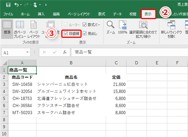Click cell with MT-50203
188x137 pixels.
[22, 113]
